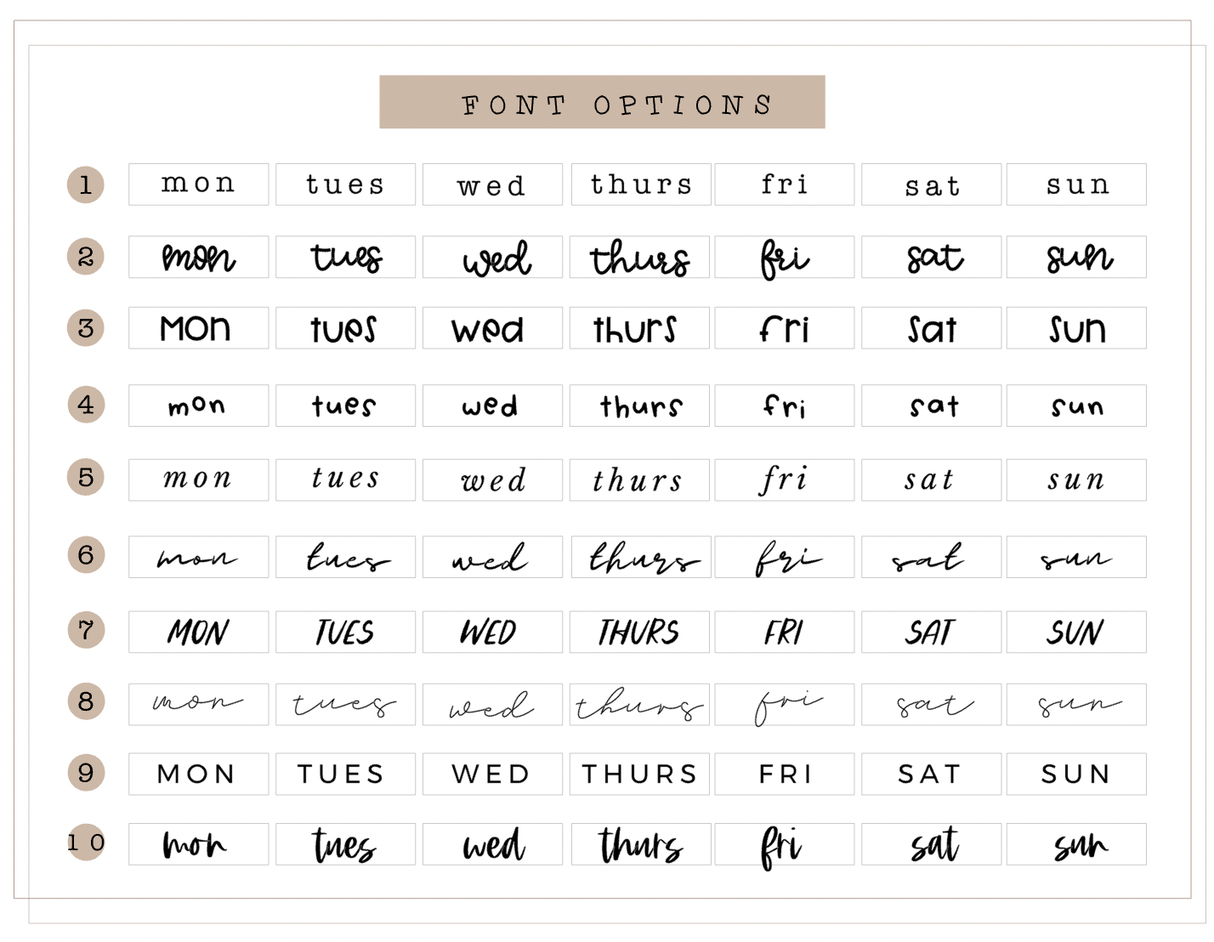Screen dimensions: 1214x942
Task: Choose the "THURS" box in row 9
Action: (639, 774)
